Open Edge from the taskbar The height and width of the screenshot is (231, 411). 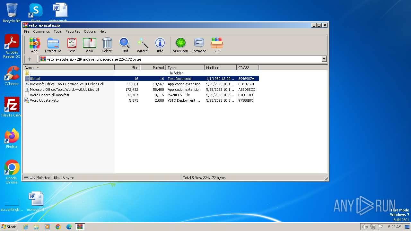click(x=69, y=227)
